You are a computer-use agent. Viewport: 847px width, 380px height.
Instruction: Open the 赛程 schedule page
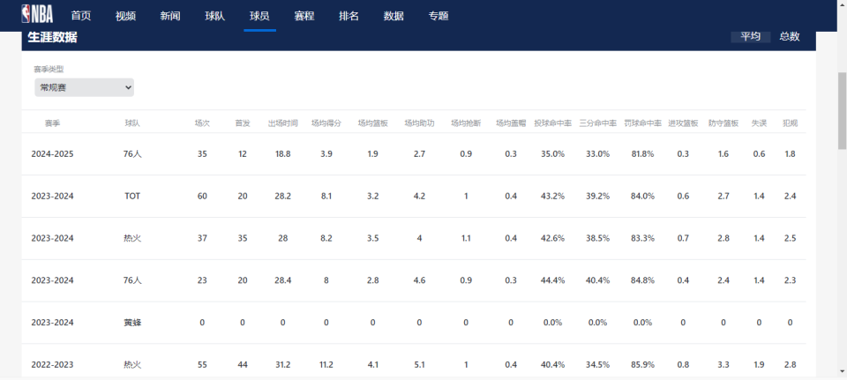click(304, 16)
